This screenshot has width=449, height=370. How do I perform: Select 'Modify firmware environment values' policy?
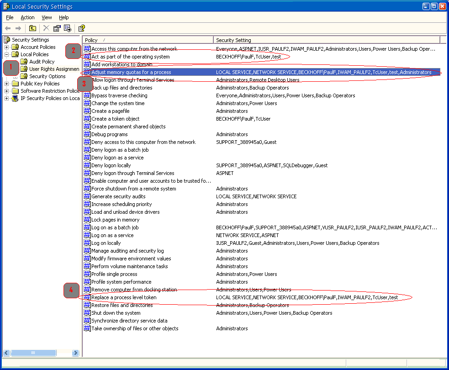(x=131, y=258)
